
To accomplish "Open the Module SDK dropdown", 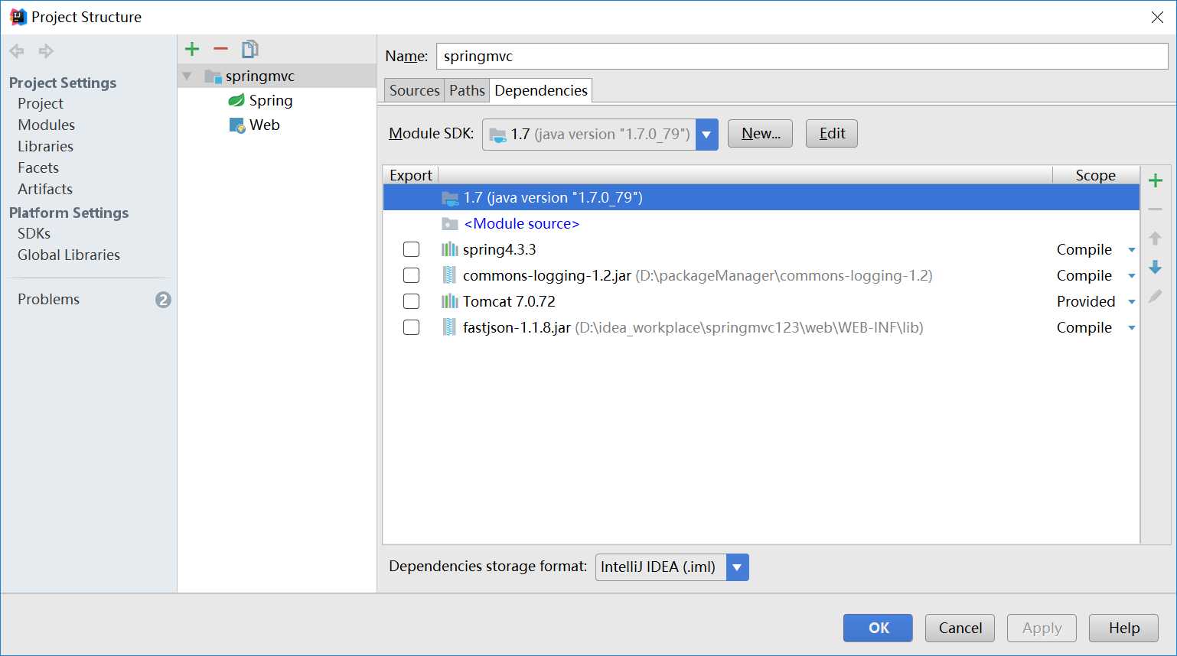I will click(706, 135).
